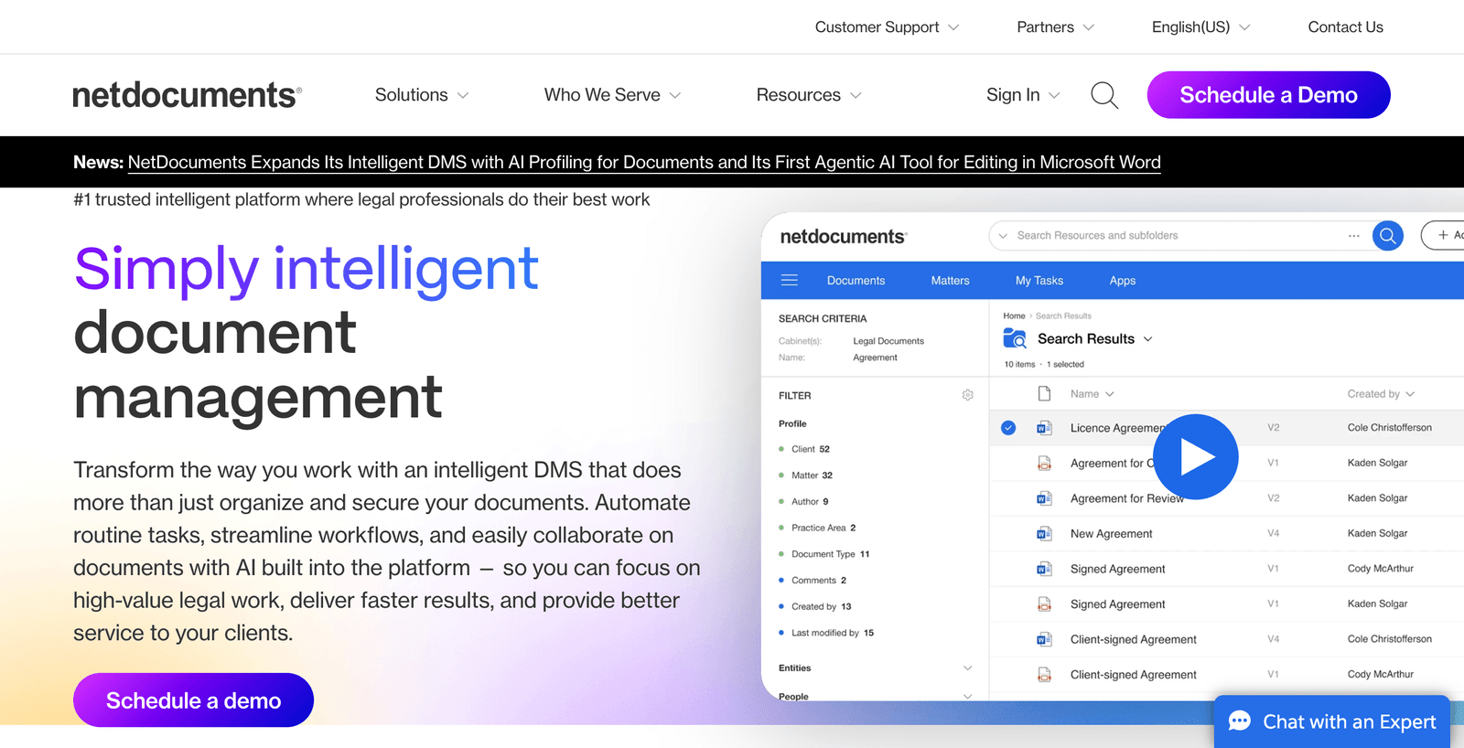Image resolution: width=1464 pixels, height=748 pixels.
Task: Expand the Customer Support dropdown
Action: click(887, 27)
